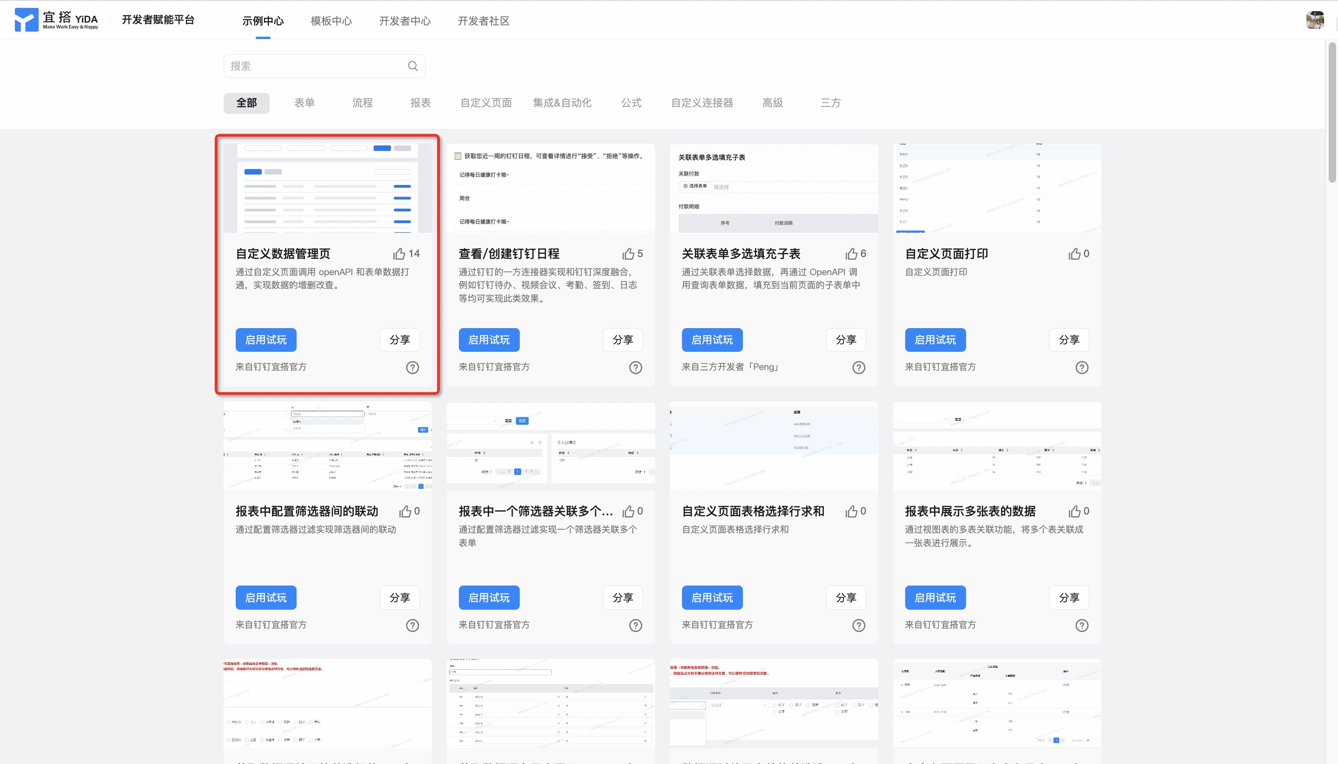The width and height of the screenshot is (1338, 764).
Task: Click 启用试玩 on 自定义数据管理页
Action: point(266,340)
